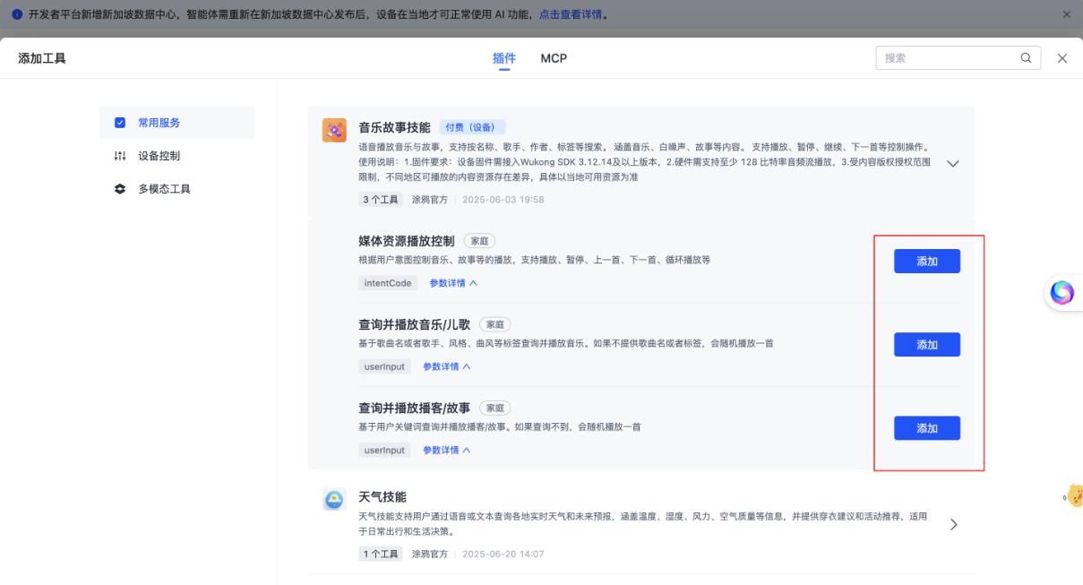Click the cartoon mascot at right edge
Screen dimensions: 1083x585
pos(1073,495)
